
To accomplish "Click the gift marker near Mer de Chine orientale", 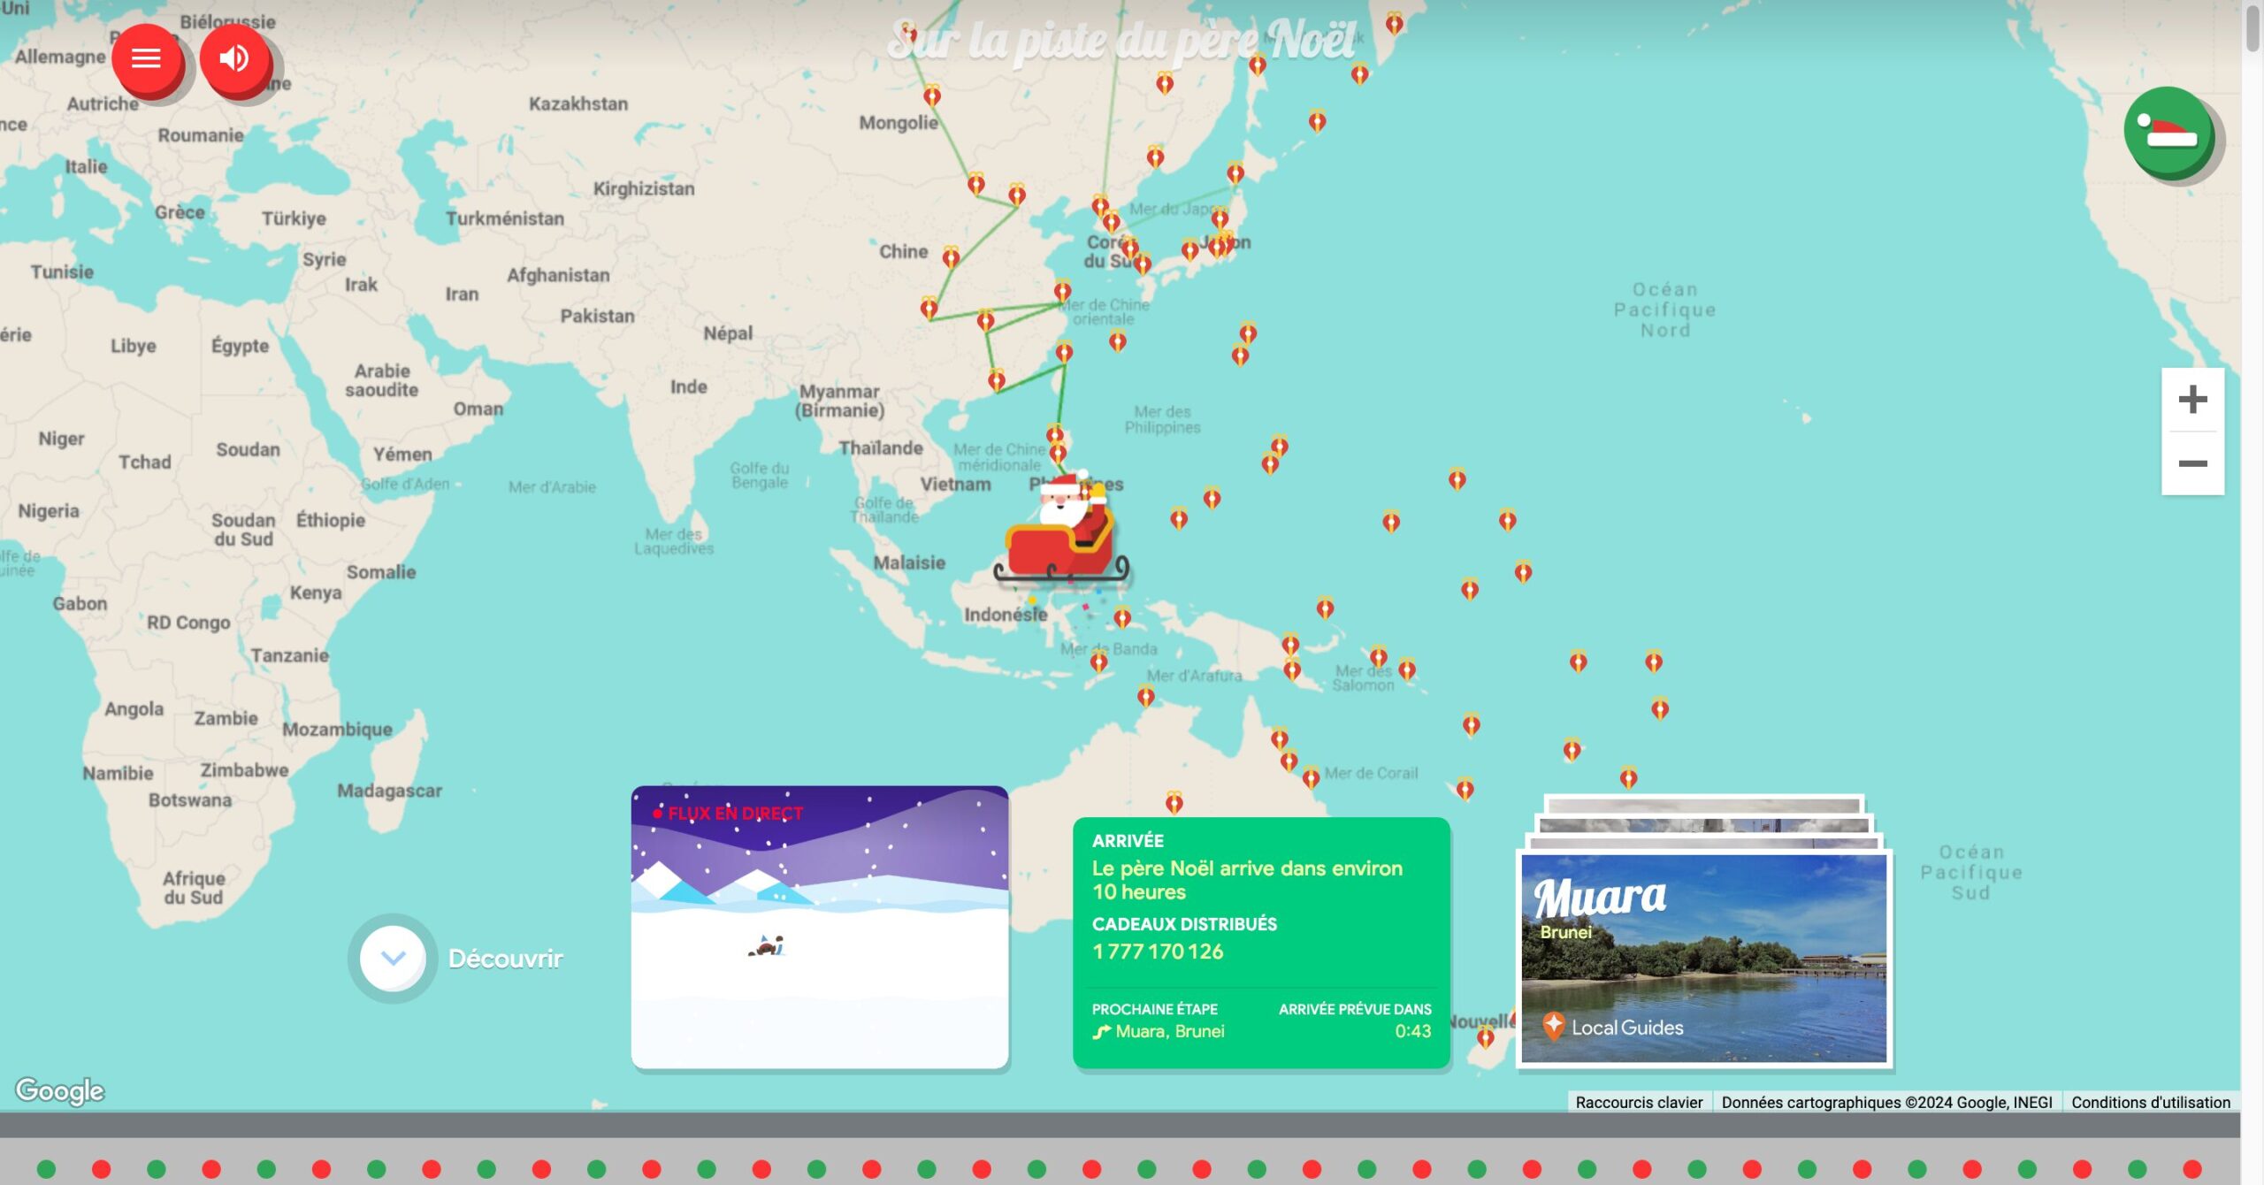I will point(1062,291).
